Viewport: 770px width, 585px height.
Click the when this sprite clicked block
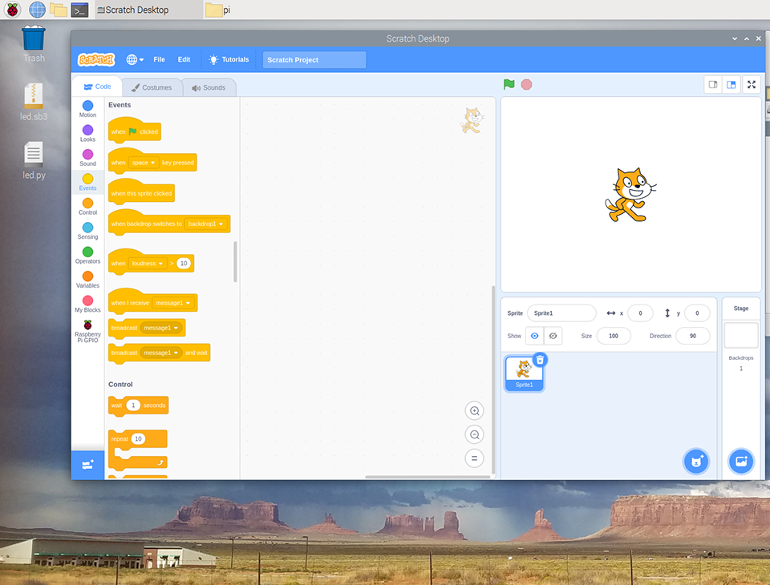tap(141, 192)
